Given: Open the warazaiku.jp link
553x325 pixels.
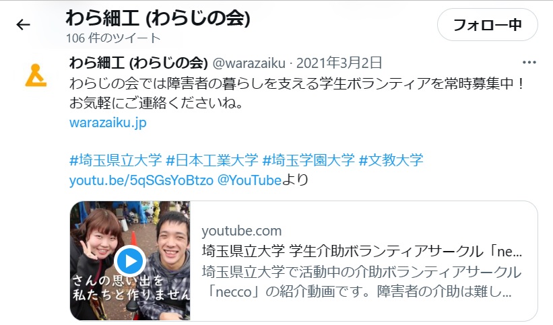Looking at the screenshot, I should [108, 122].
